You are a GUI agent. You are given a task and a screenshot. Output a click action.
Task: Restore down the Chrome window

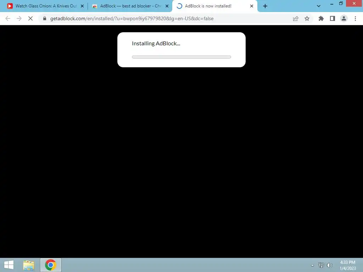[x=341, y=4]
